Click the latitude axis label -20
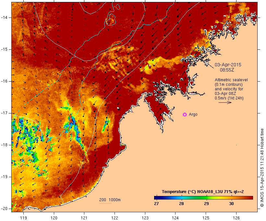Screen dimensions: 266x221 tap(4, 209)
